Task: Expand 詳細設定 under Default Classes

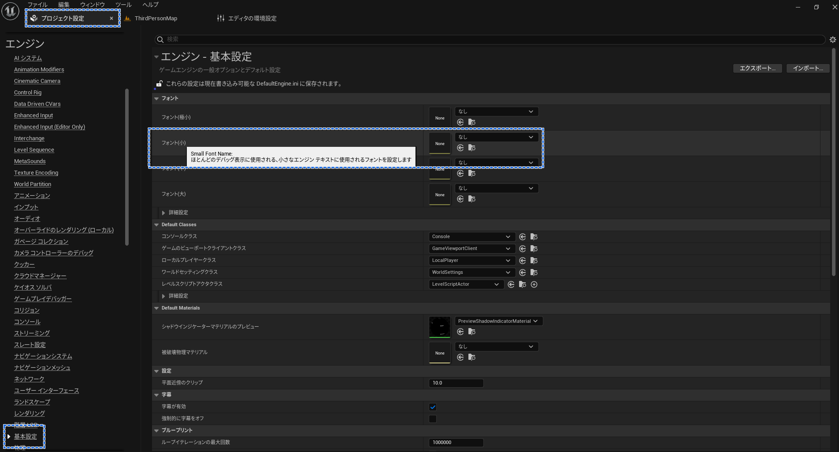Action: click(x=163, y=296)
